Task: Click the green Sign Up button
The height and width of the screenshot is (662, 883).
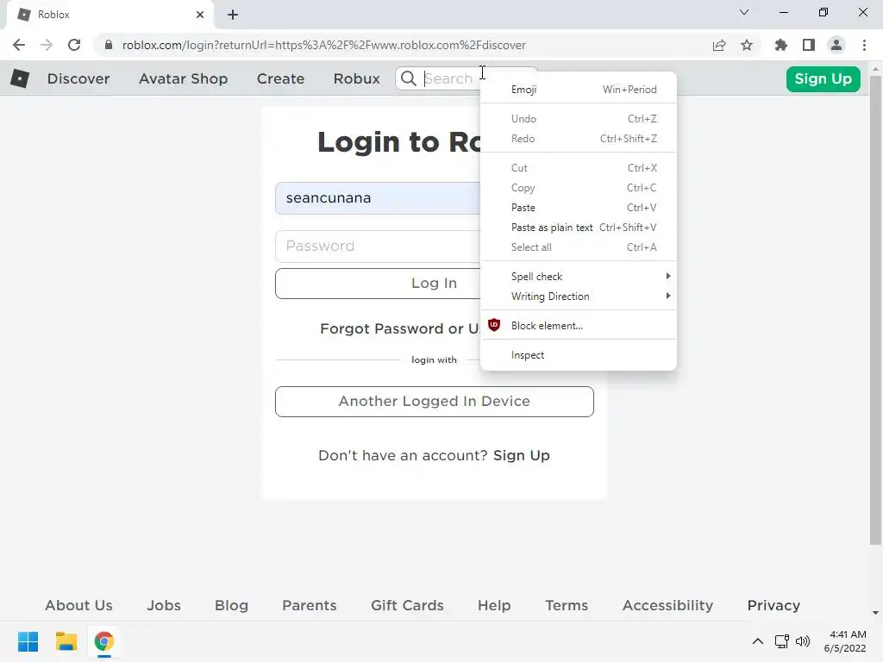Action: (823, 78)
